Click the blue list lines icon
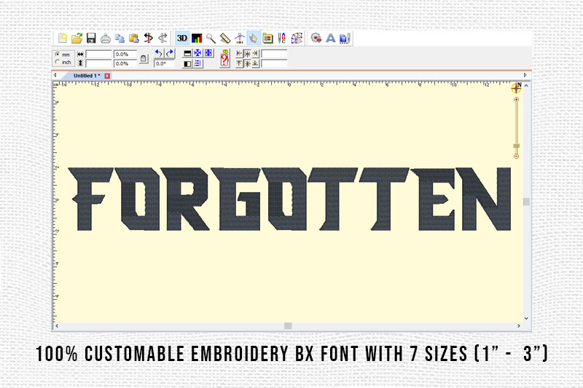The height and width of the screenshot is (388, 583). (x=197, y=64)
